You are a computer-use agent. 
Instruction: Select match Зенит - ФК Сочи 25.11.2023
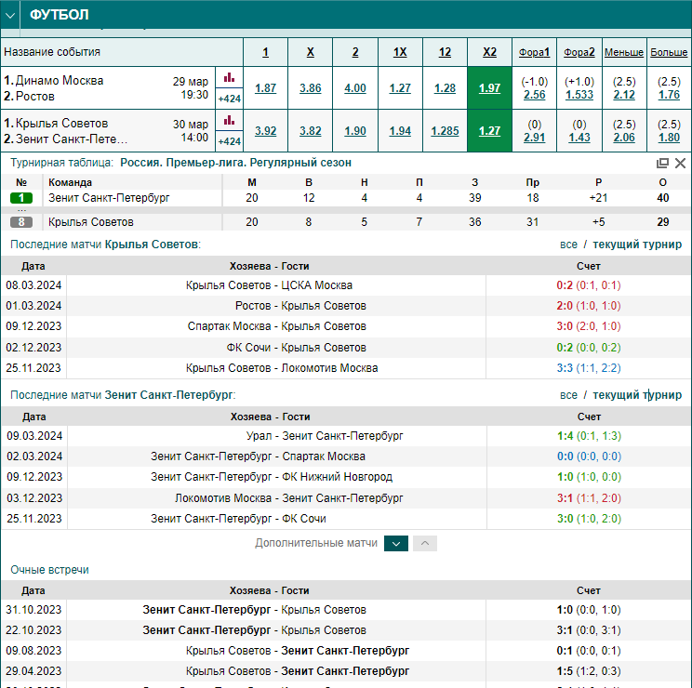238,518
